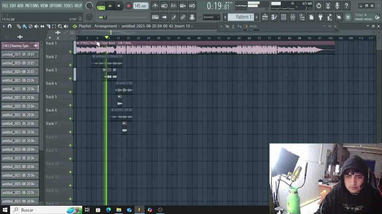Expand arrow after Insert 10 title
The height and width of the screenshot is (214, 382).
(192, 26)
